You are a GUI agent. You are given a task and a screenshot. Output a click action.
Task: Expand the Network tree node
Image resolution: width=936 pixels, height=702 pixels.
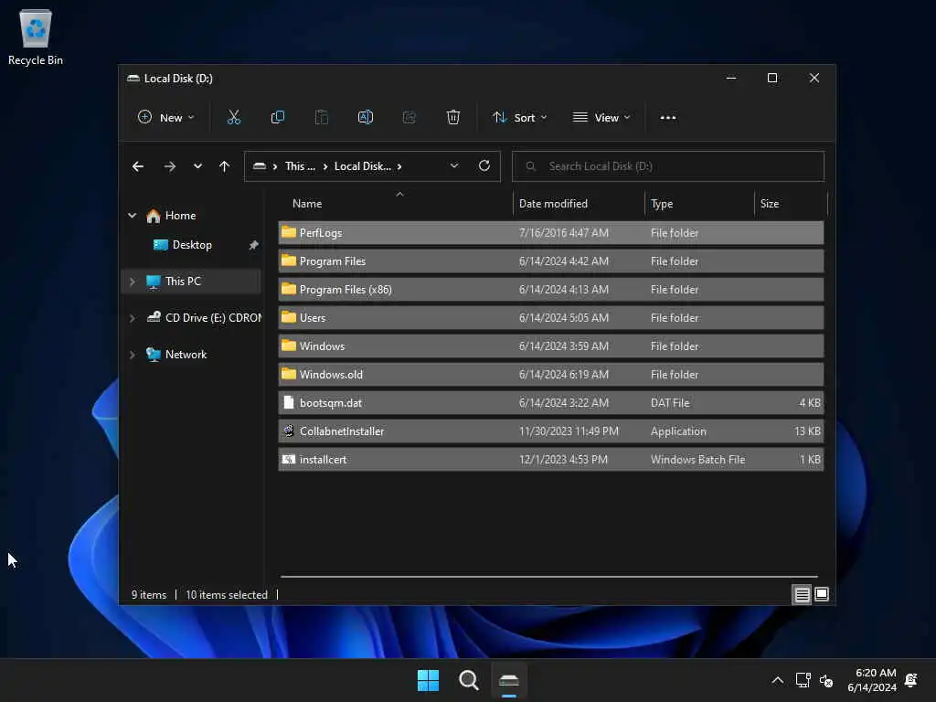click(x=132, y=355)
